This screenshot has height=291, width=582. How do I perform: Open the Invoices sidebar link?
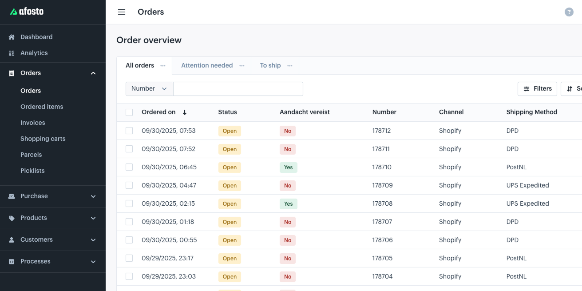point(33,123)
